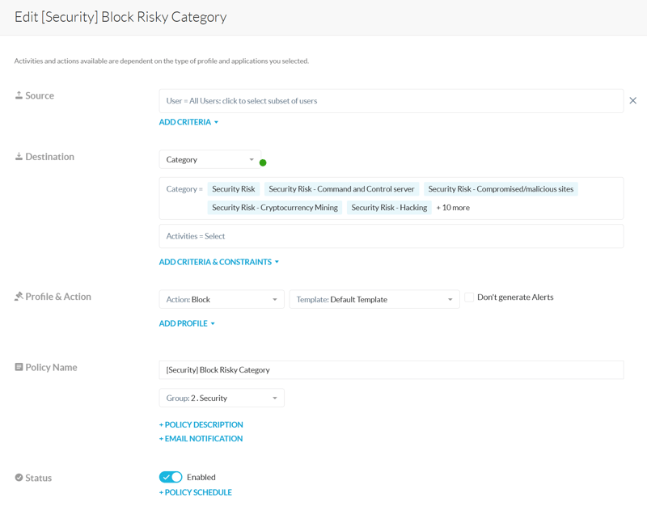Click the Profile & Action gavel icon

(x=19, y=297)
